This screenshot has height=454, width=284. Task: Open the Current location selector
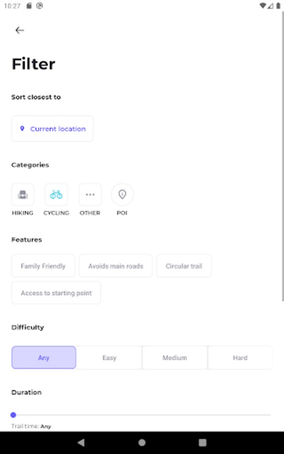(x=52, y=129)
